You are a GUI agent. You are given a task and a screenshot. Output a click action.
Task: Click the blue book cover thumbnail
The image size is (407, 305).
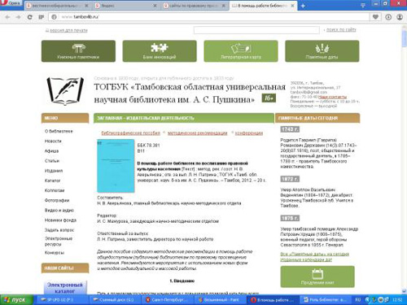(x=116, y=166)
